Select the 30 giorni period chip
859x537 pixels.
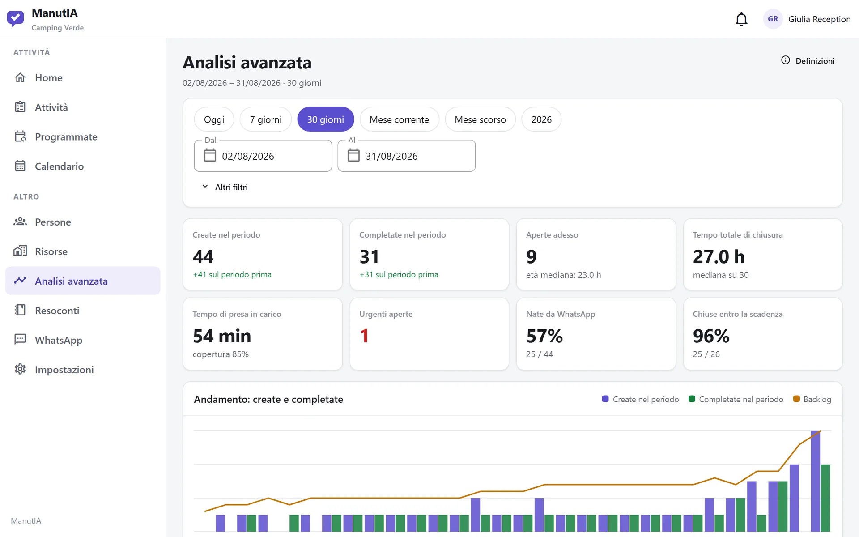point(326,119)
